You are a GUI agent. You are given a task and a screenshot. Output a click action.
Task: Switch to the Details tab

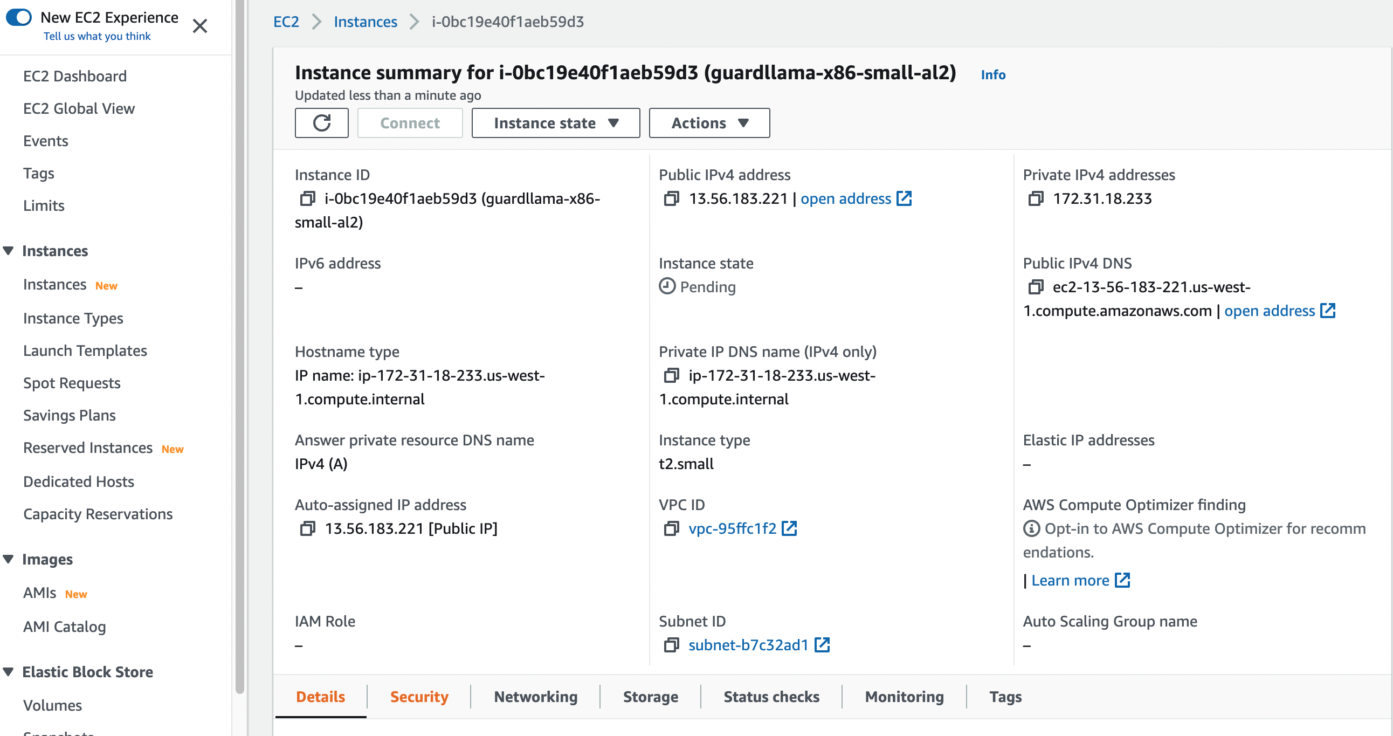click(x=320, y=697)
